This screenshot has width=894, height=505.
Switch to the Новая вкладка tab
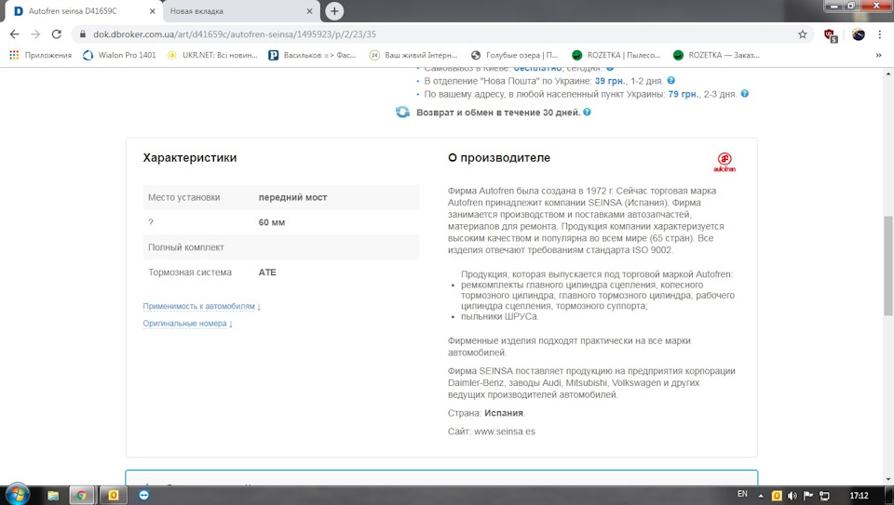(241, 11)
